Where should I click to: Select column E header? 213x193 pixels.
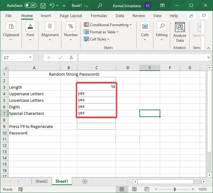(150, 68)
